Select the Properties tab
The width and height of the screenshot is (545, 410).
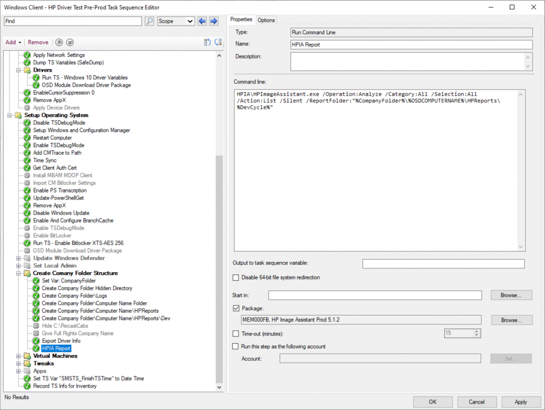(x=241, y=20)
